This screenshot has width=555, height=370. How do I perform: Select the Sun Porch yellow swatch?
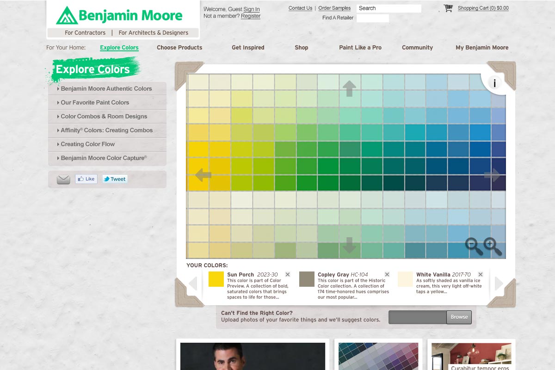216,279
